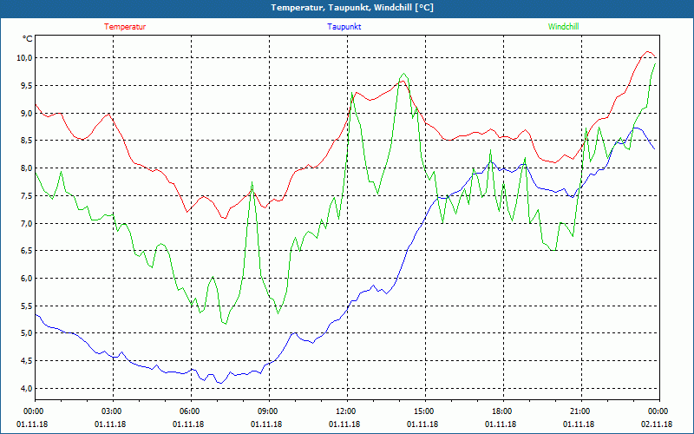The width and height of the screenshot is (694, 434).
Task: Click the 18:00 time label on x-axis
Action: [503, 411]
